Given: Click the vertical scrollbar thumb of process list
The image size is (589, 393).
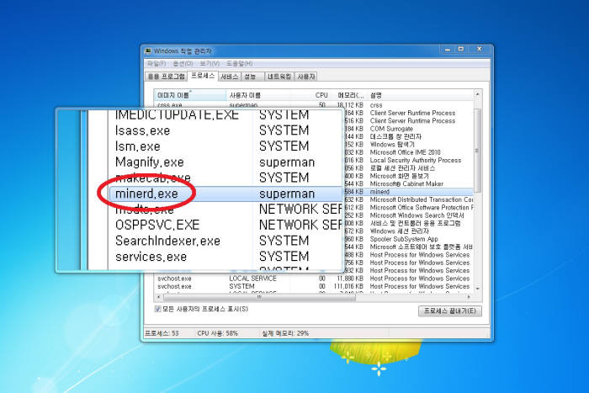Looking at the screenshot, I should (x=477, y=151).
